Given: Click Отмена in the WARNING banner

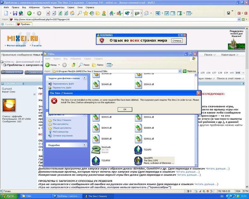Looking at the screenshot, I should click(x=177, y=41).
